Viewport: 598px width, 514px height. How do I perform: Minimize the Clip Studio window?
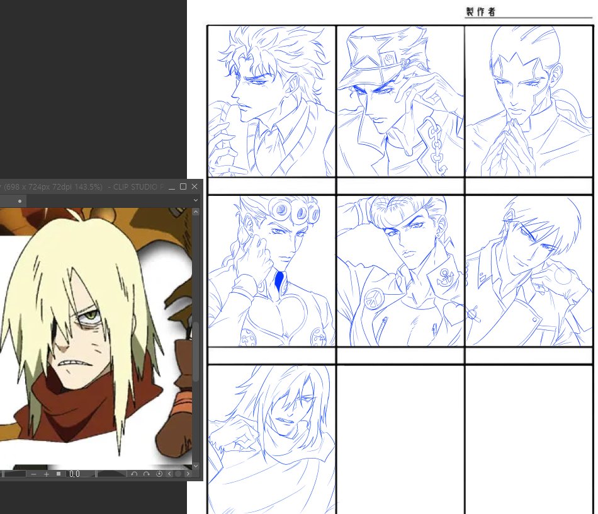tap(172, 186)
